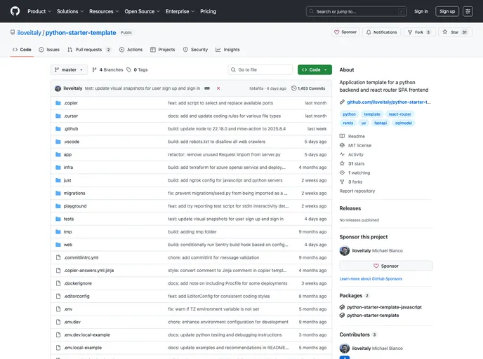Open the .commitlintrc.yml file
Image resolution: width=483 pixels, height=359 pixels.
tap(81, 258)
